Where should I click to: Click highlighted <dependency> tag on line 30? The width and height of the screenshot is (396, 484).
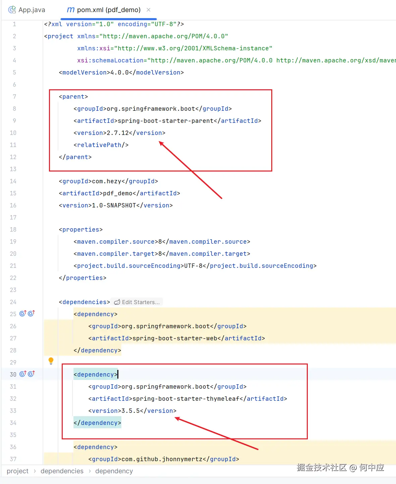96,375
